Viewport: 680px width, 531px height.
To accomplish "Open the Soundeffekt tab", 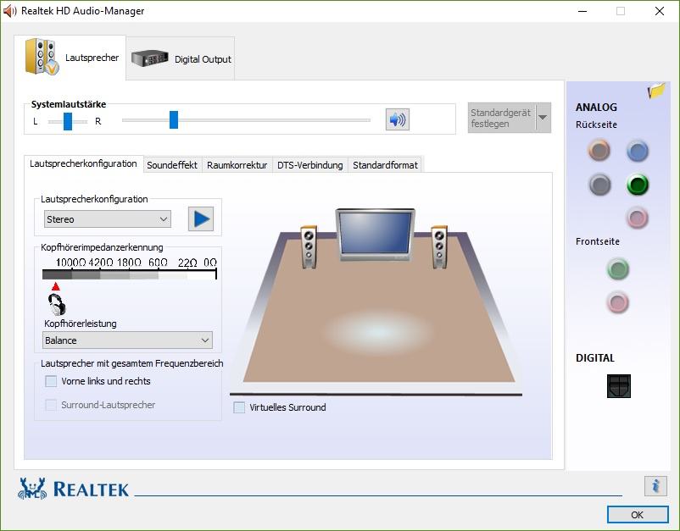I will click(x=172, y=165).
